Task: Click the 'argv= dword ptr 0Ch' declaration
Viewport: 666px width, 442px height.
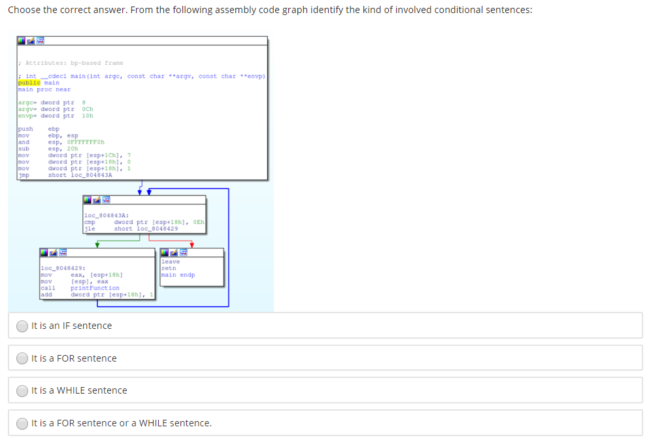Action: tap(56, 109)
